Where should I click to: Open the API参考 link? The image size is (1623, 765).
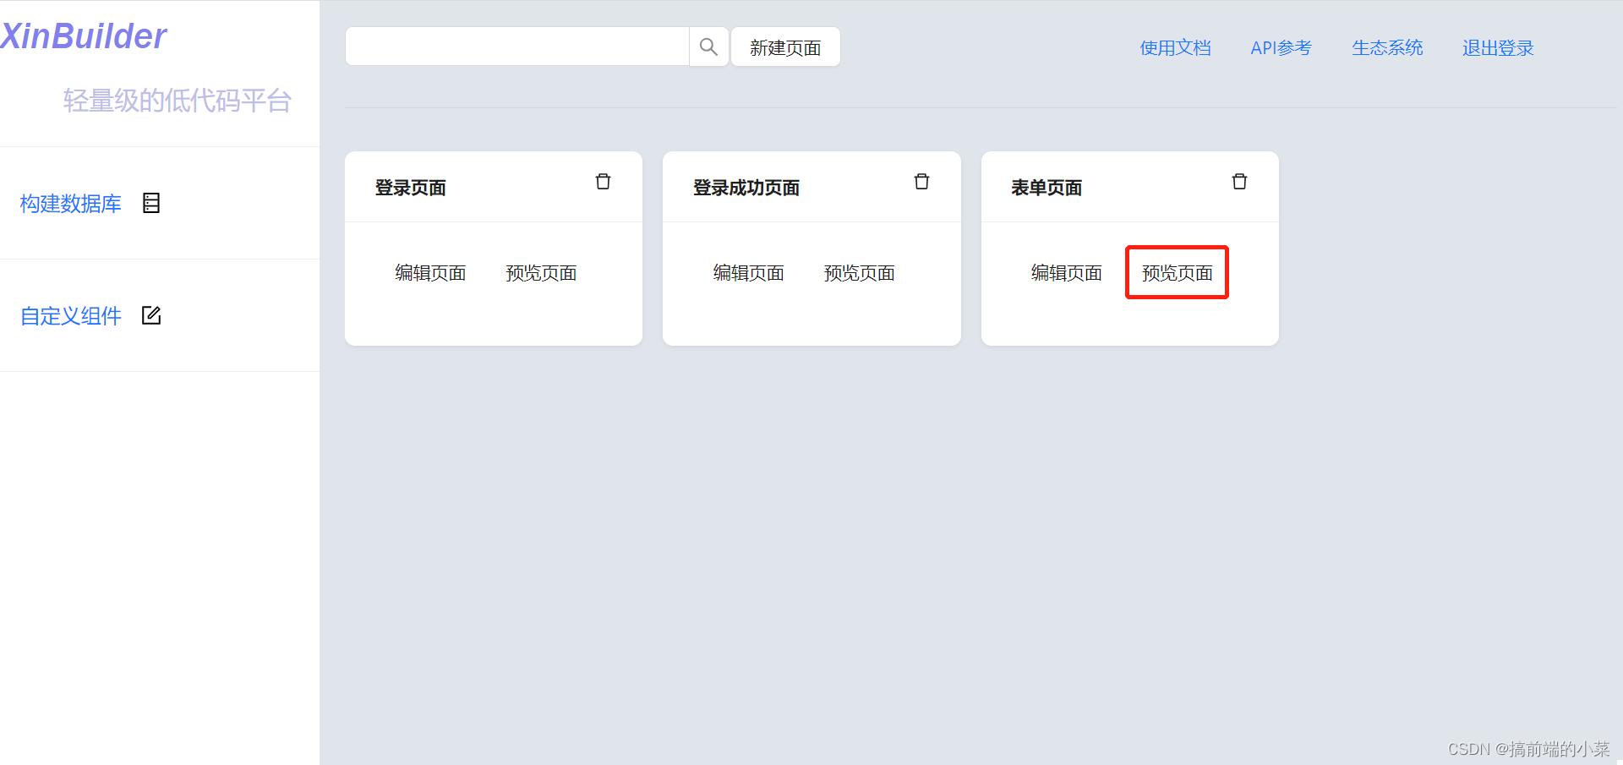[x=1281, y=48]
